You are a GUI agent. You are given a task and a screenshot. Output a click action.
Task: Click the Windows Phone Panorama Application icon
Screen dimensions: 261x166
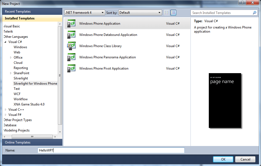pos(71,57)
